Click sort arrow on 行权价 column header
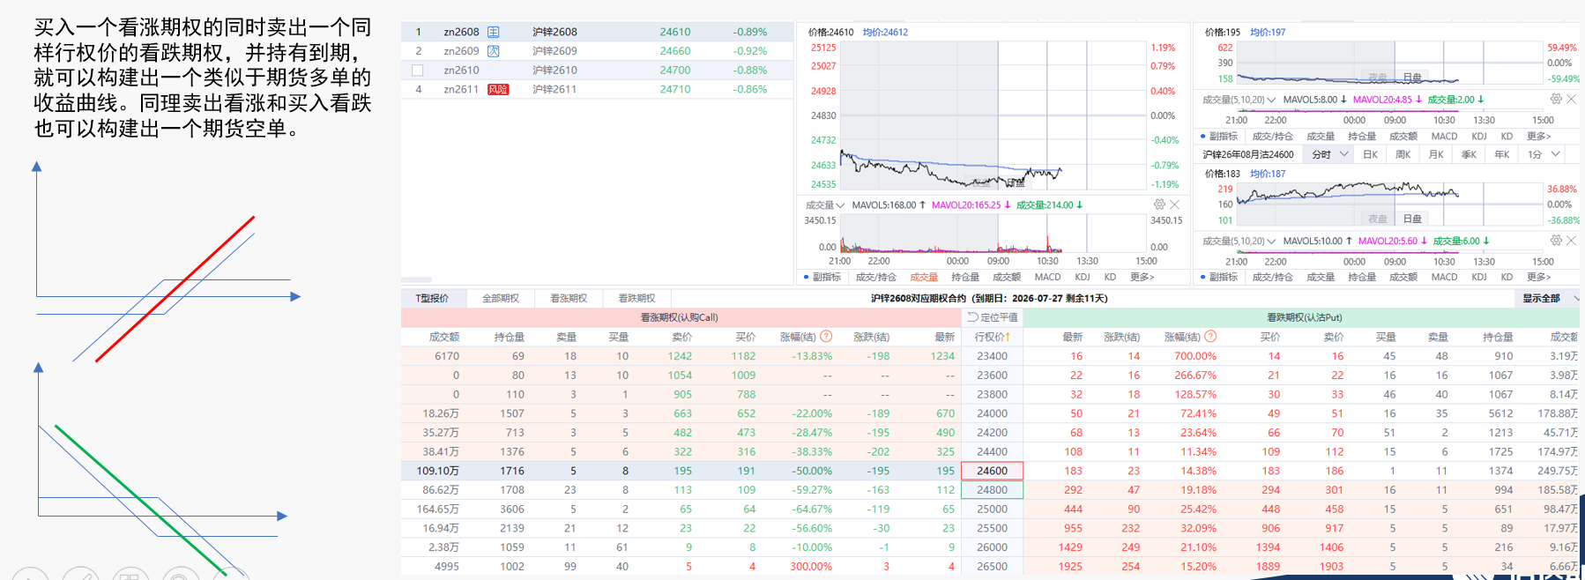1585x580 pixels. click(1008, 337)
